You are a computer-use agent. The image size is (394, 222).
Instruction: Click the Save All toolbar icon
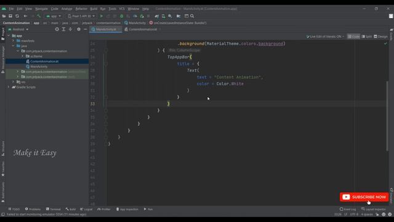(x=10, y=16)
